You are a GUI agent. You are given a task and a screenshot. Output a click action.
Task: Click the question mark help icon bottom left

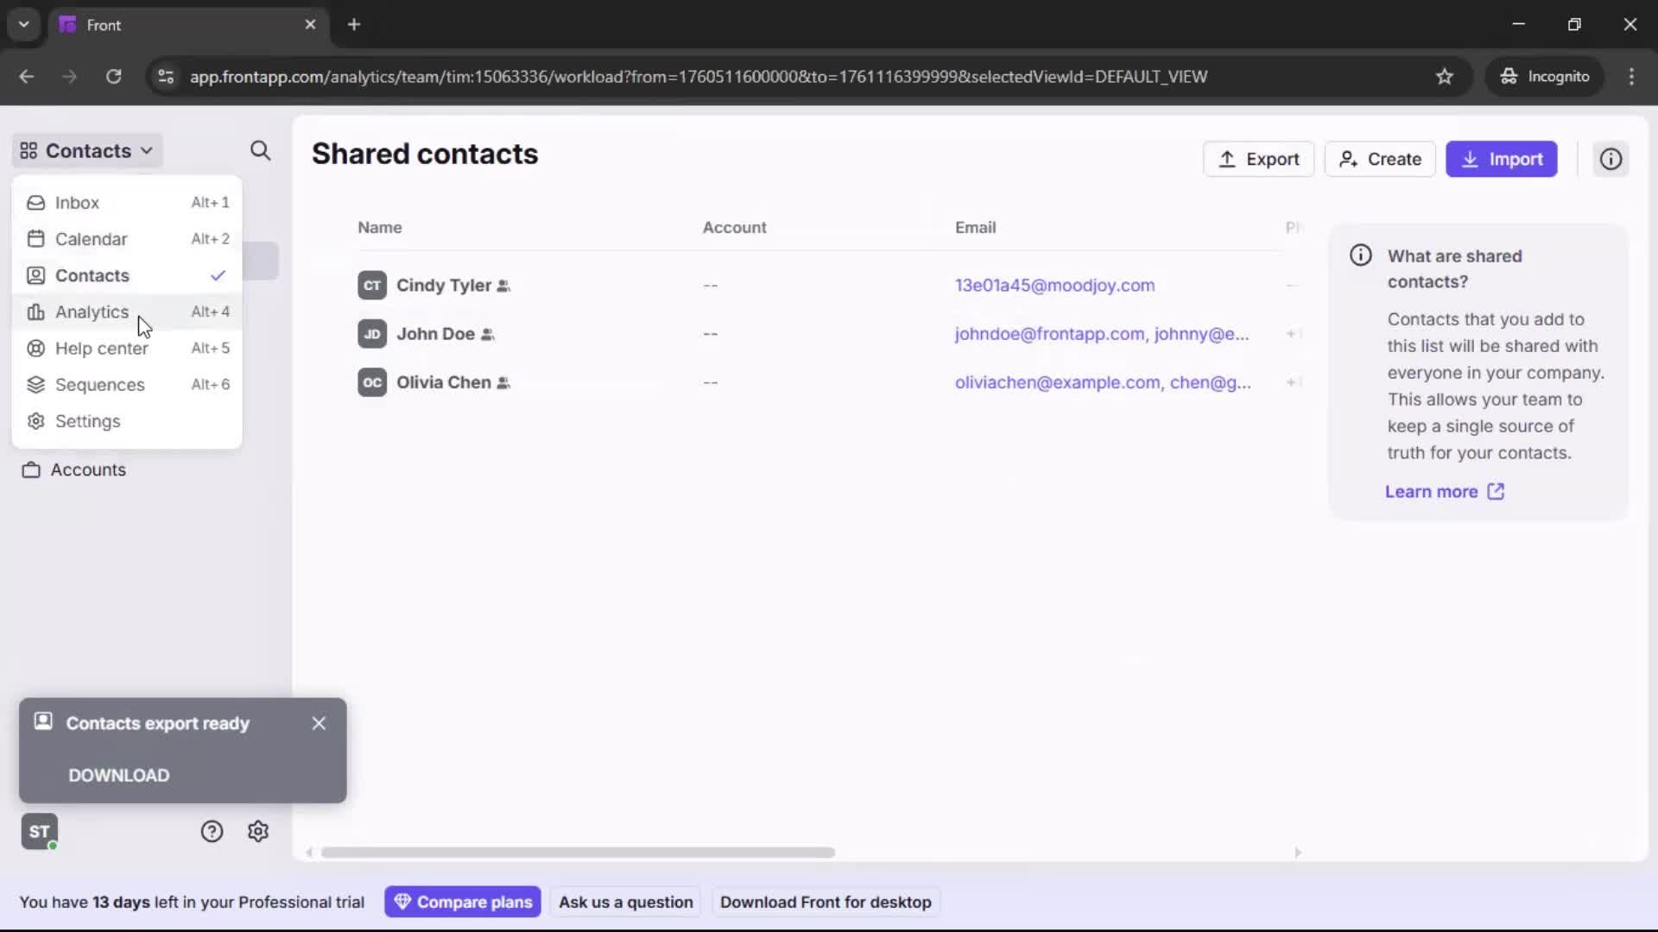212,831
